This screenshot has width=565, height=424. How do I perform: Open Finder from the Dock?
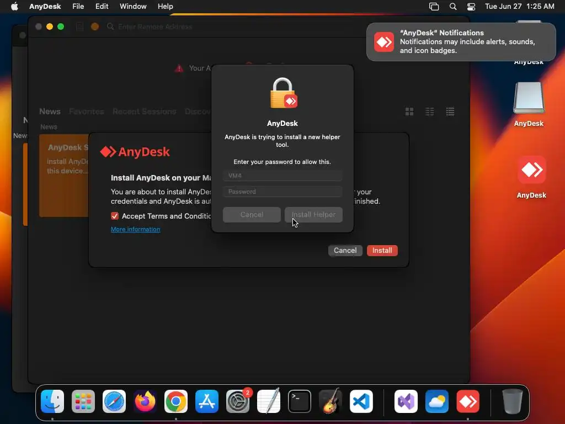[x=52, y=401]
